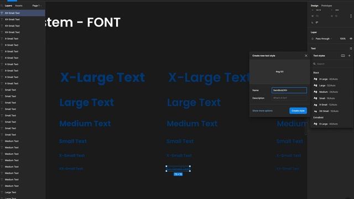Click the Create style button
This screenshot has width=354, height=199.
point(298,111)
